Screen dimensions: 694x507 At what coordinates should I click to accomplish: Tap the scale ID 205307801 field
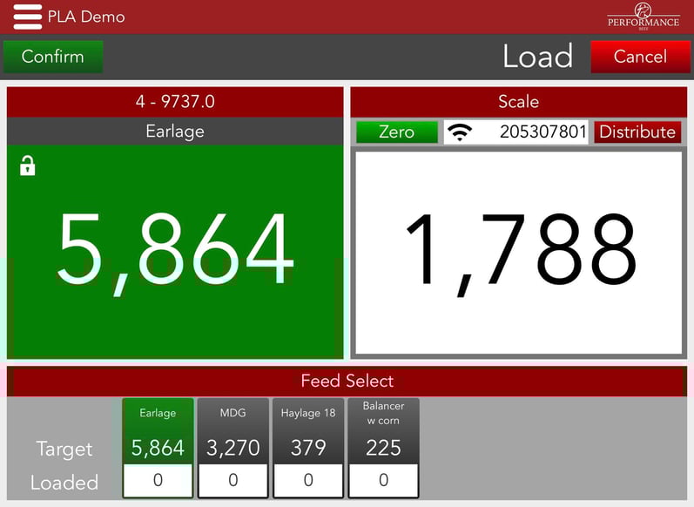pyautogui.click(x=542, y=132)
